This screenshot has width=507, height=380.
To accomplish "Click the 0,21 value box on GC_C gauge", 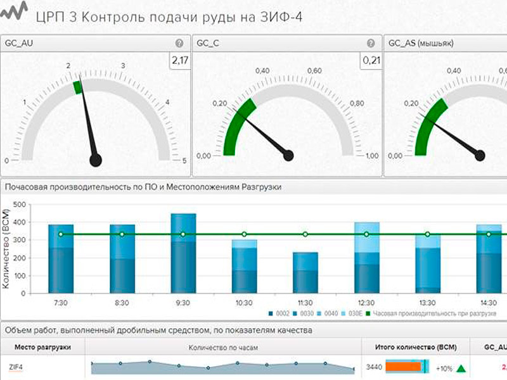I will tap(371, 60).
